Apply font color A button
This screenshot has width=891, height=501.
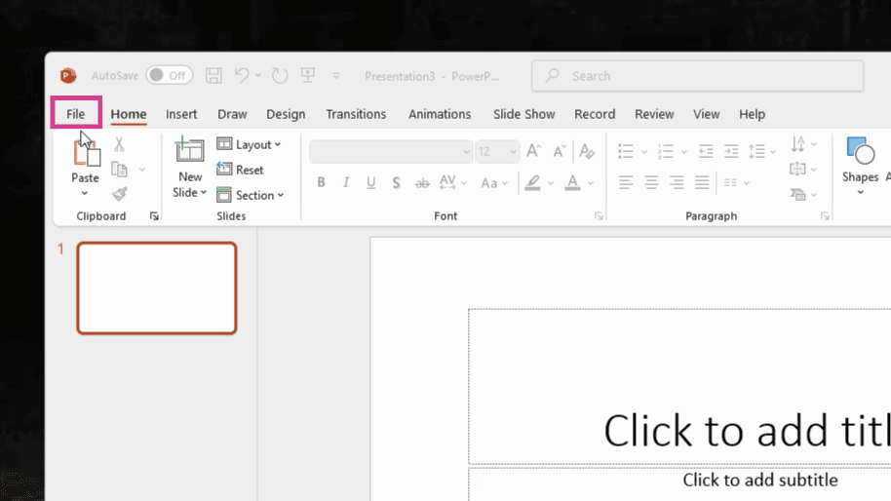click(572, 183)
